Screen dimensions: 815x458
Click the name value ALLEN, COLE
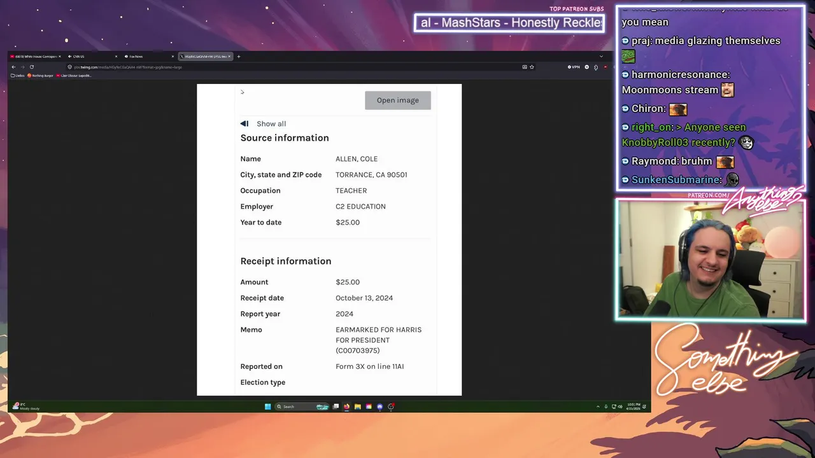click(x=357, y=159)
